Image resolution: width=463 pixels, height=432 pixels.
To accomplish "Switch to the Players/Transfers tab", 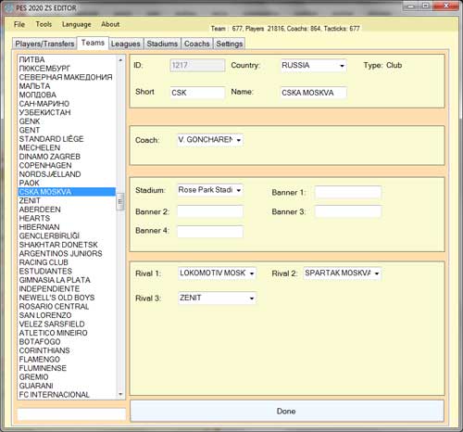I will pyautogui.click(x=44, y=44).
